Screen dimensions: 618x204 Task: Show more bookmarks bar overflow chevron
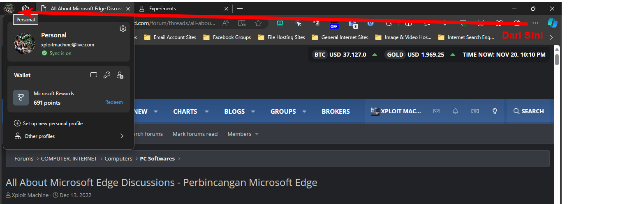coord(551,37)
